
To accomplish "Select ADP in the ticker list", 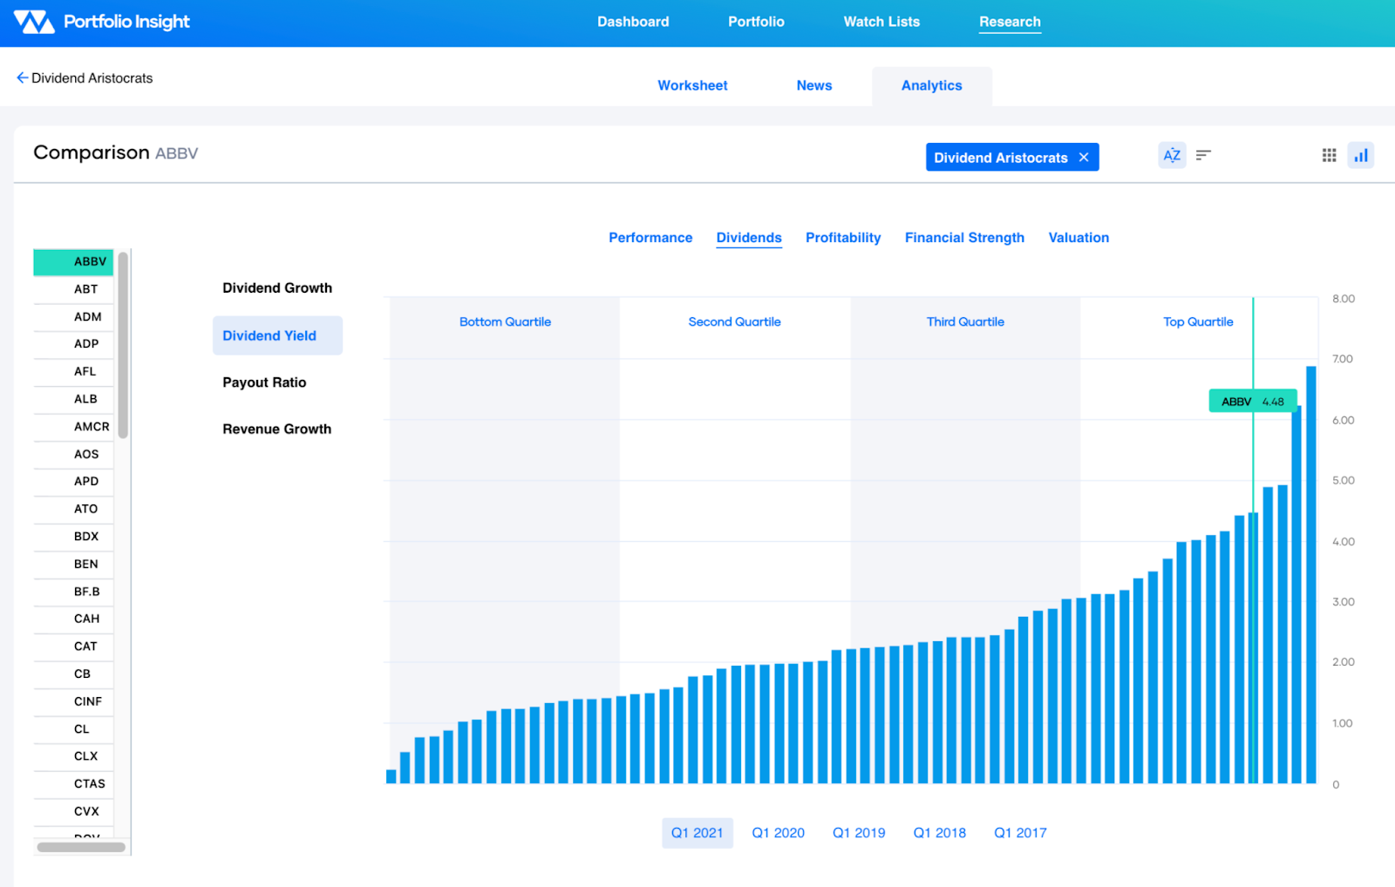I will (x=73, y=344).
